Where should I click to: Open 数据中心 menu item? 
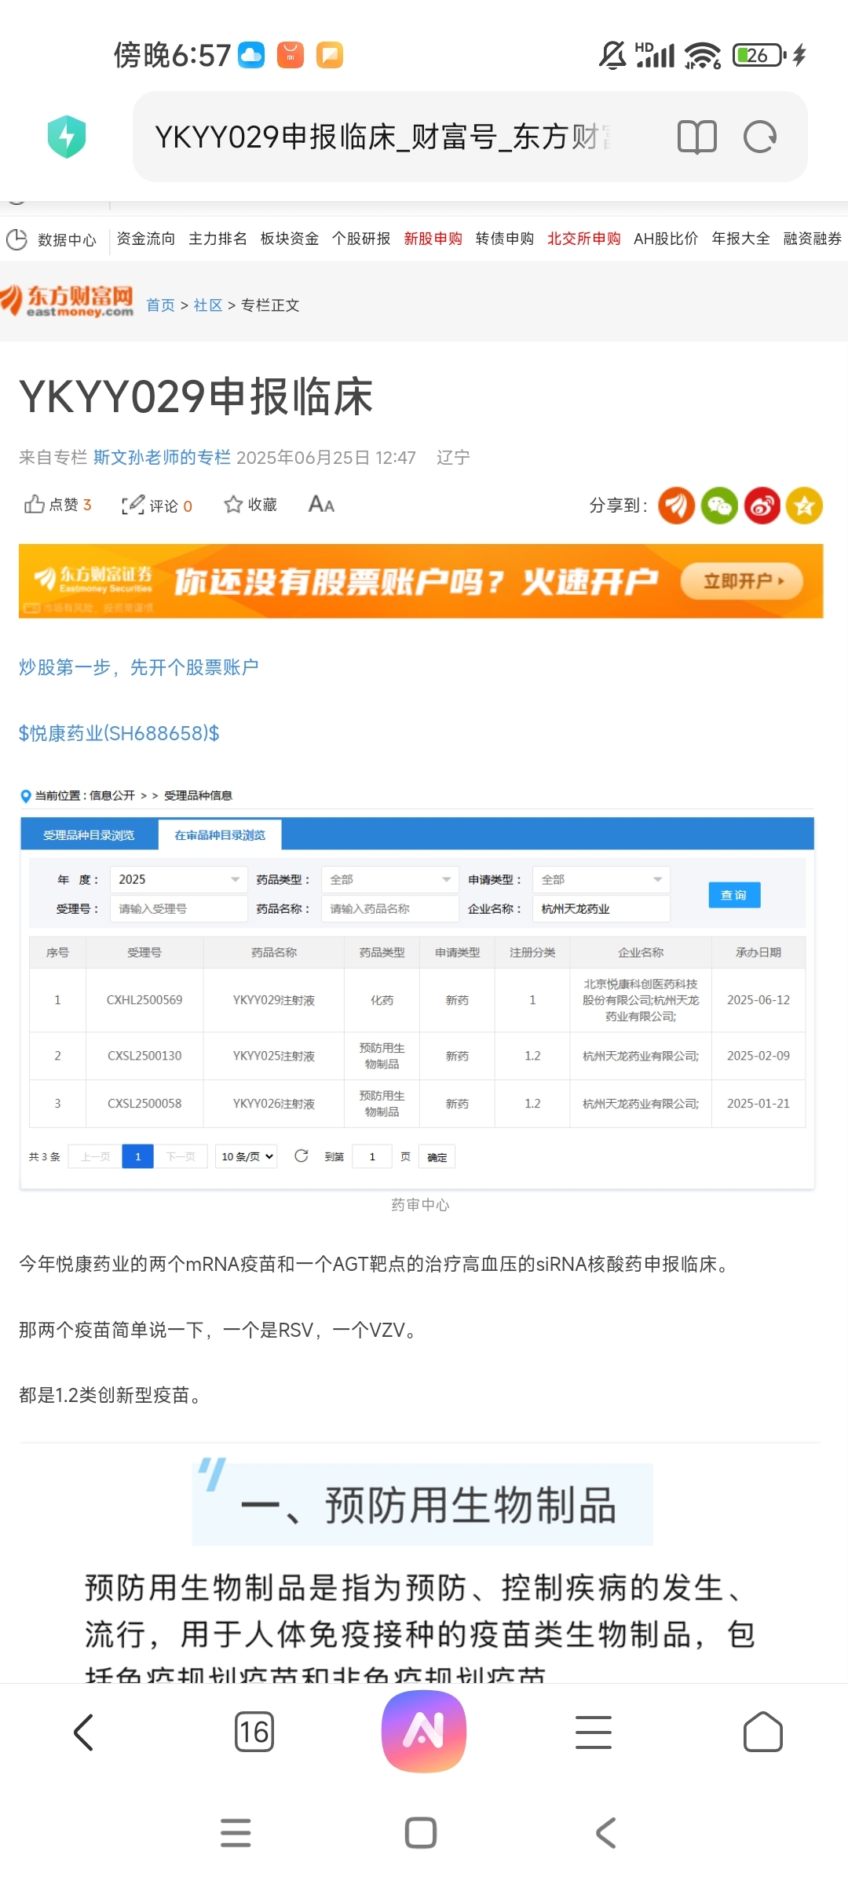pos(67,239)
